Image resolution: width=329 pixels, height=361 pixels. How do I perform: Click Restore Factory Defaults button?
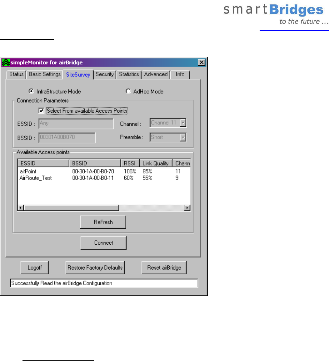95,267
